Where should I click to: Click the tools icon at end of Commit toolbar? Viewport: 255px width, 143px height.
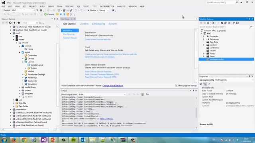(71, 14)
